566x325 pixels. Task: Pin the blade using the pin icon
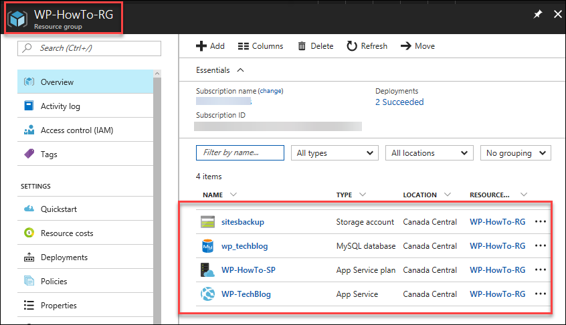click(x=538, y=14)
